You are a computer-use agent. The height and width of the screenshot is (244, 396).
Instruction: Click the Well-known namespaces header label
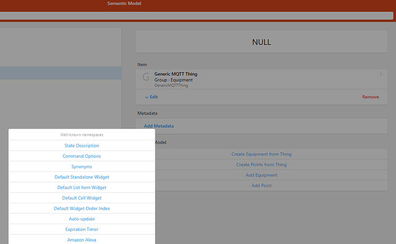81,134
